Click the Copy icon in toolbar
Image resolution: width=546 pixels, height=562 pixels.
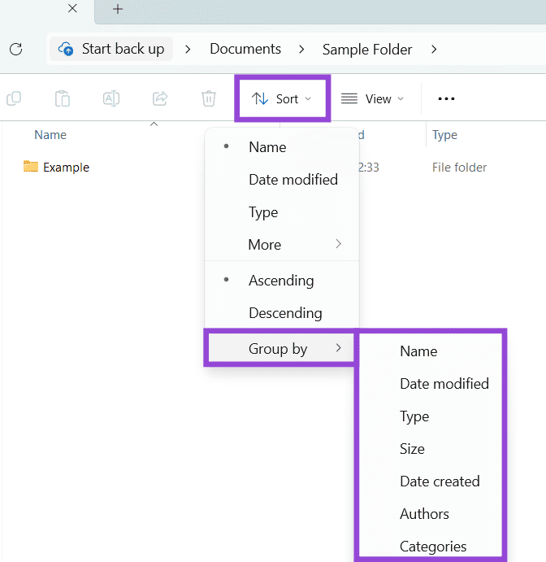(14, 98)
